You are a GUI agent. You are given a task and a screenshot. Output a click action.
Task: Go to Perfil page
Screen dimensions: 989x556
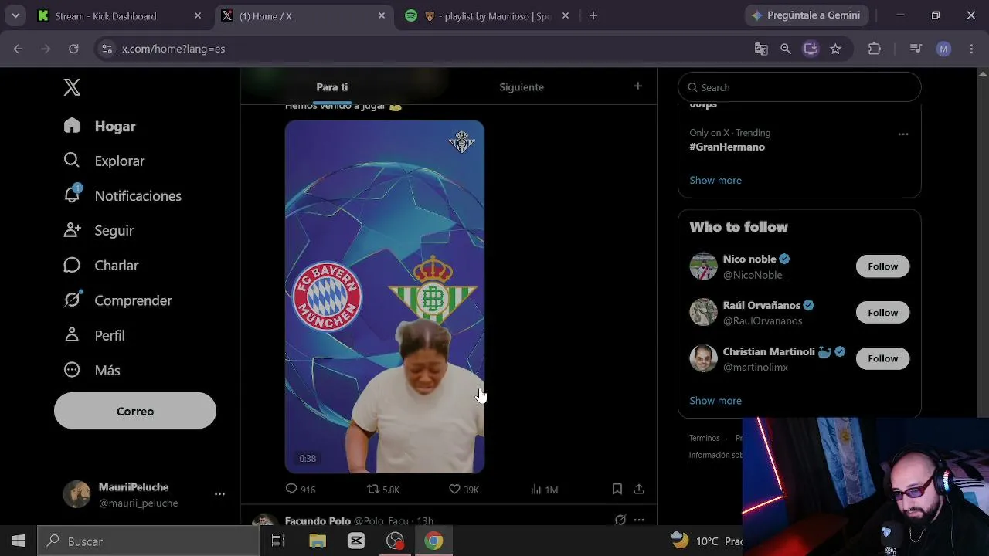[94, 335]
